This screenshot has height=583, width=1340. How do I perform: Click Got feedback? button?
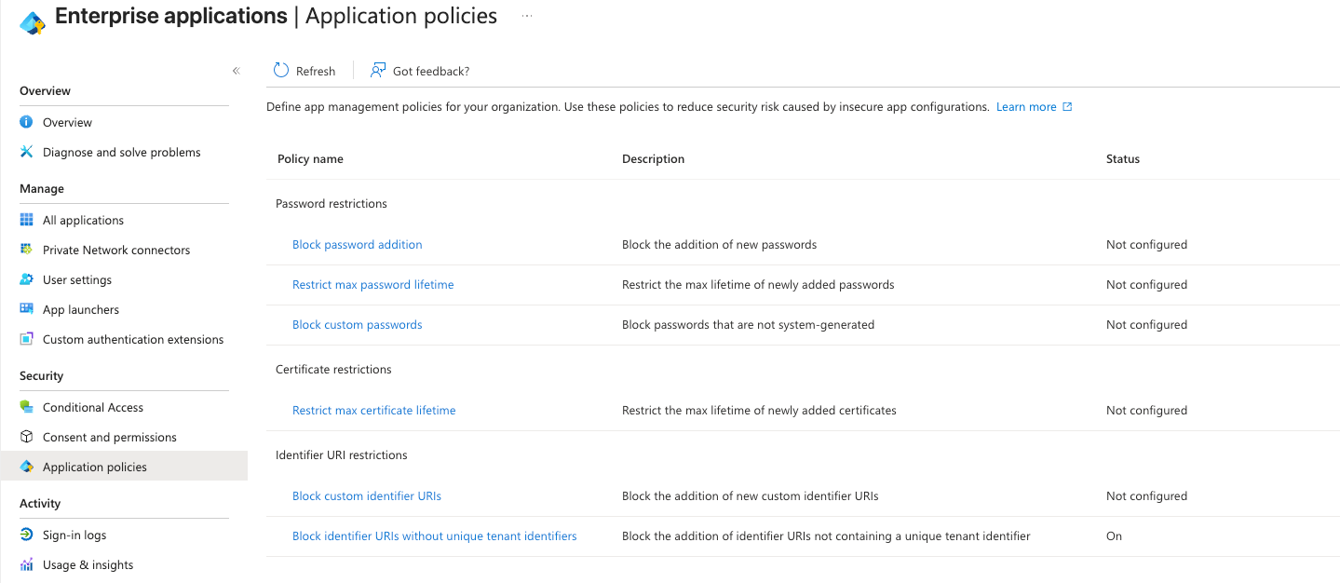tap(420, 71)
